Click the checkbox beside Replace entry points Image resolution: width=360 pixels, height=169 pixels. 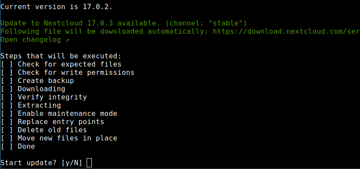6,121
